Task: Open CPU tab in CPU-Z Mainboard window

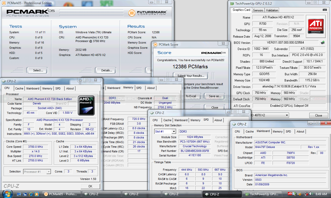Action: coord(237,131)
